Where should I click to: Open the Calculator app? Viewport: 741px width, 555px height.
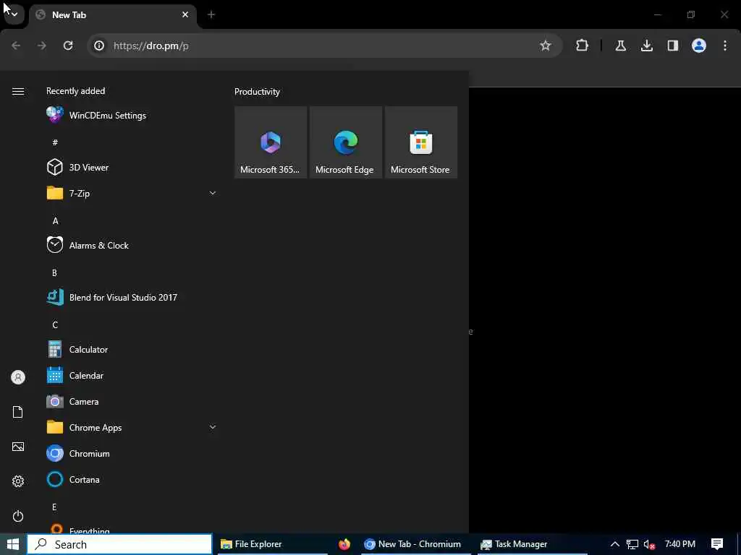tap(132, 349)
